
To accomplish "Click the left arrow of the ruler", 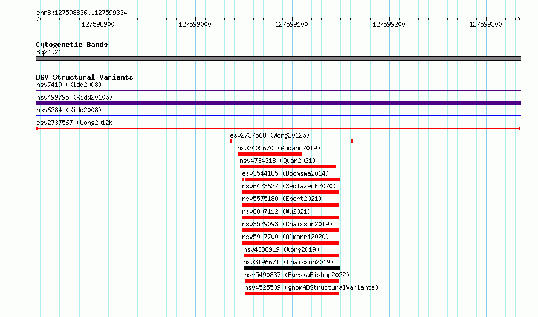I will pos(37,19).
